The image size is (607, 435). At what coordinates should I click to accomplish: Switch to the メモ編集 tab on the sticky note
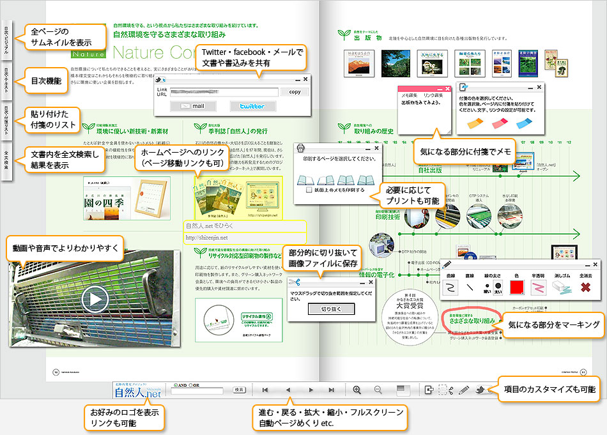409,95
